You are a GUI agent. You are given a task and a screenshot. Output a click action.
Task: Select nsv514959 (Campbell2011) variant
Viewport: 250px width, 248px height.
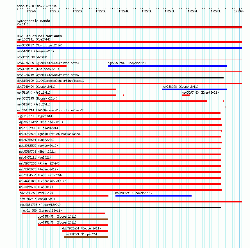tap(42, 211)
